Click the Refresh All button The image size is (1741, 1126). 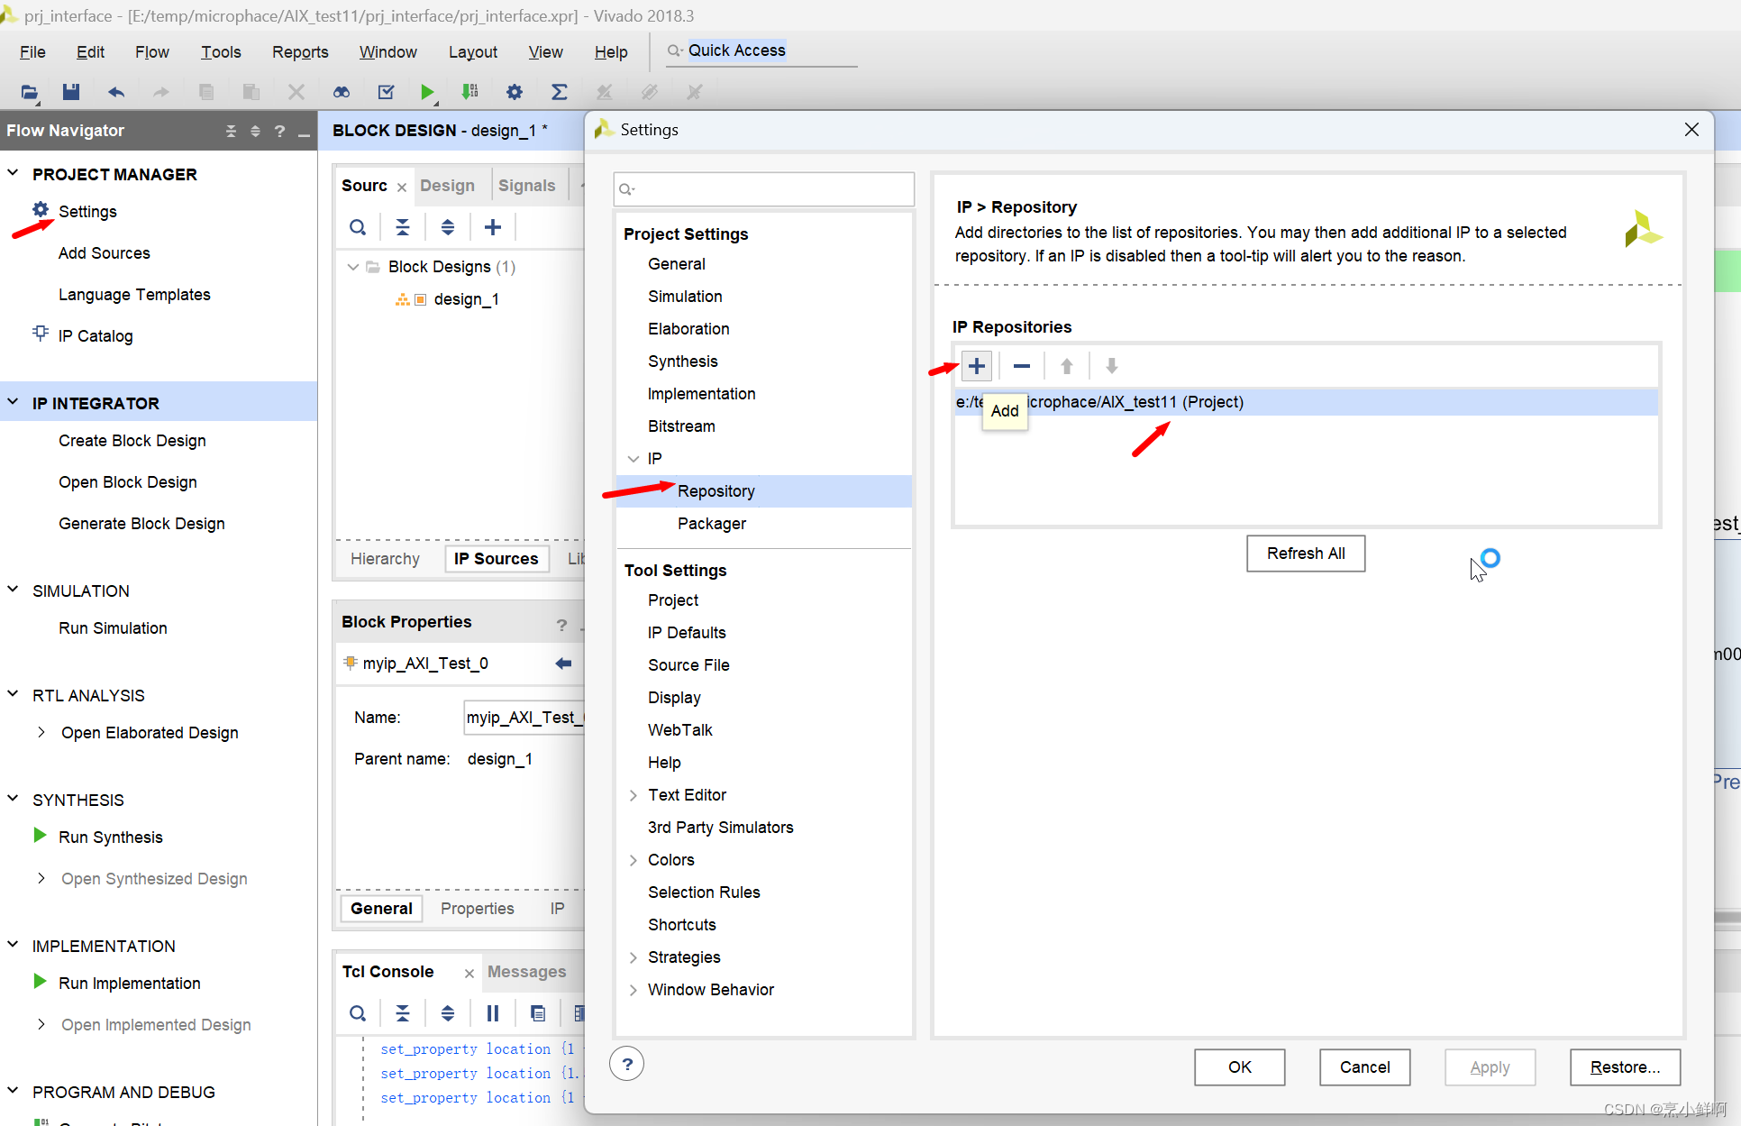coord(1306,554)
